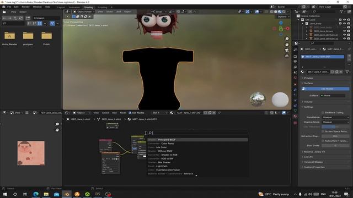Image resolution: width=353 pixels, height=198 pixels.
Task: Open the Render menu
Action: pyautogui.click(x=25, y=7)
